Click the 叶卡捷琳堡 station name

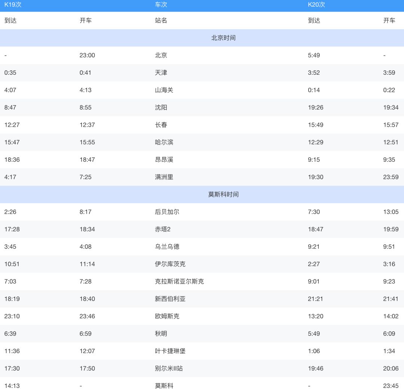(x=170, y=351)
